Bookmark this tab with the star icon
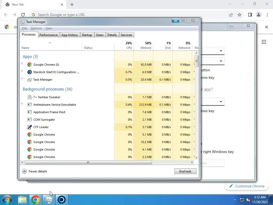Image resolution: width=273 pixels, height=205 pixels. [x=239, y=15]
